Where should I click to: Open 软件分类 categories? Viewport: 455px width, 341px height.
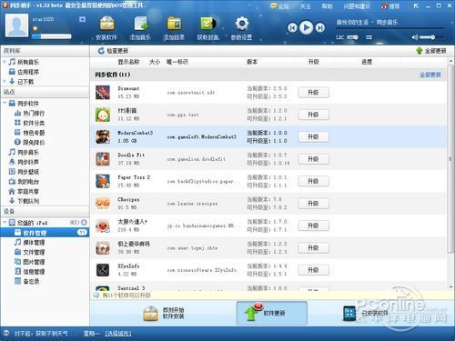[x=34, y=123]
